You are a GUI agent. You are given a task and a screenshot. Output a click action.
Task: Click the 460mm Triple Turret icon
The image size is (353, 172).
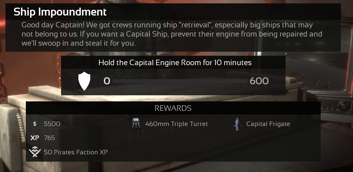click(136, 124)
